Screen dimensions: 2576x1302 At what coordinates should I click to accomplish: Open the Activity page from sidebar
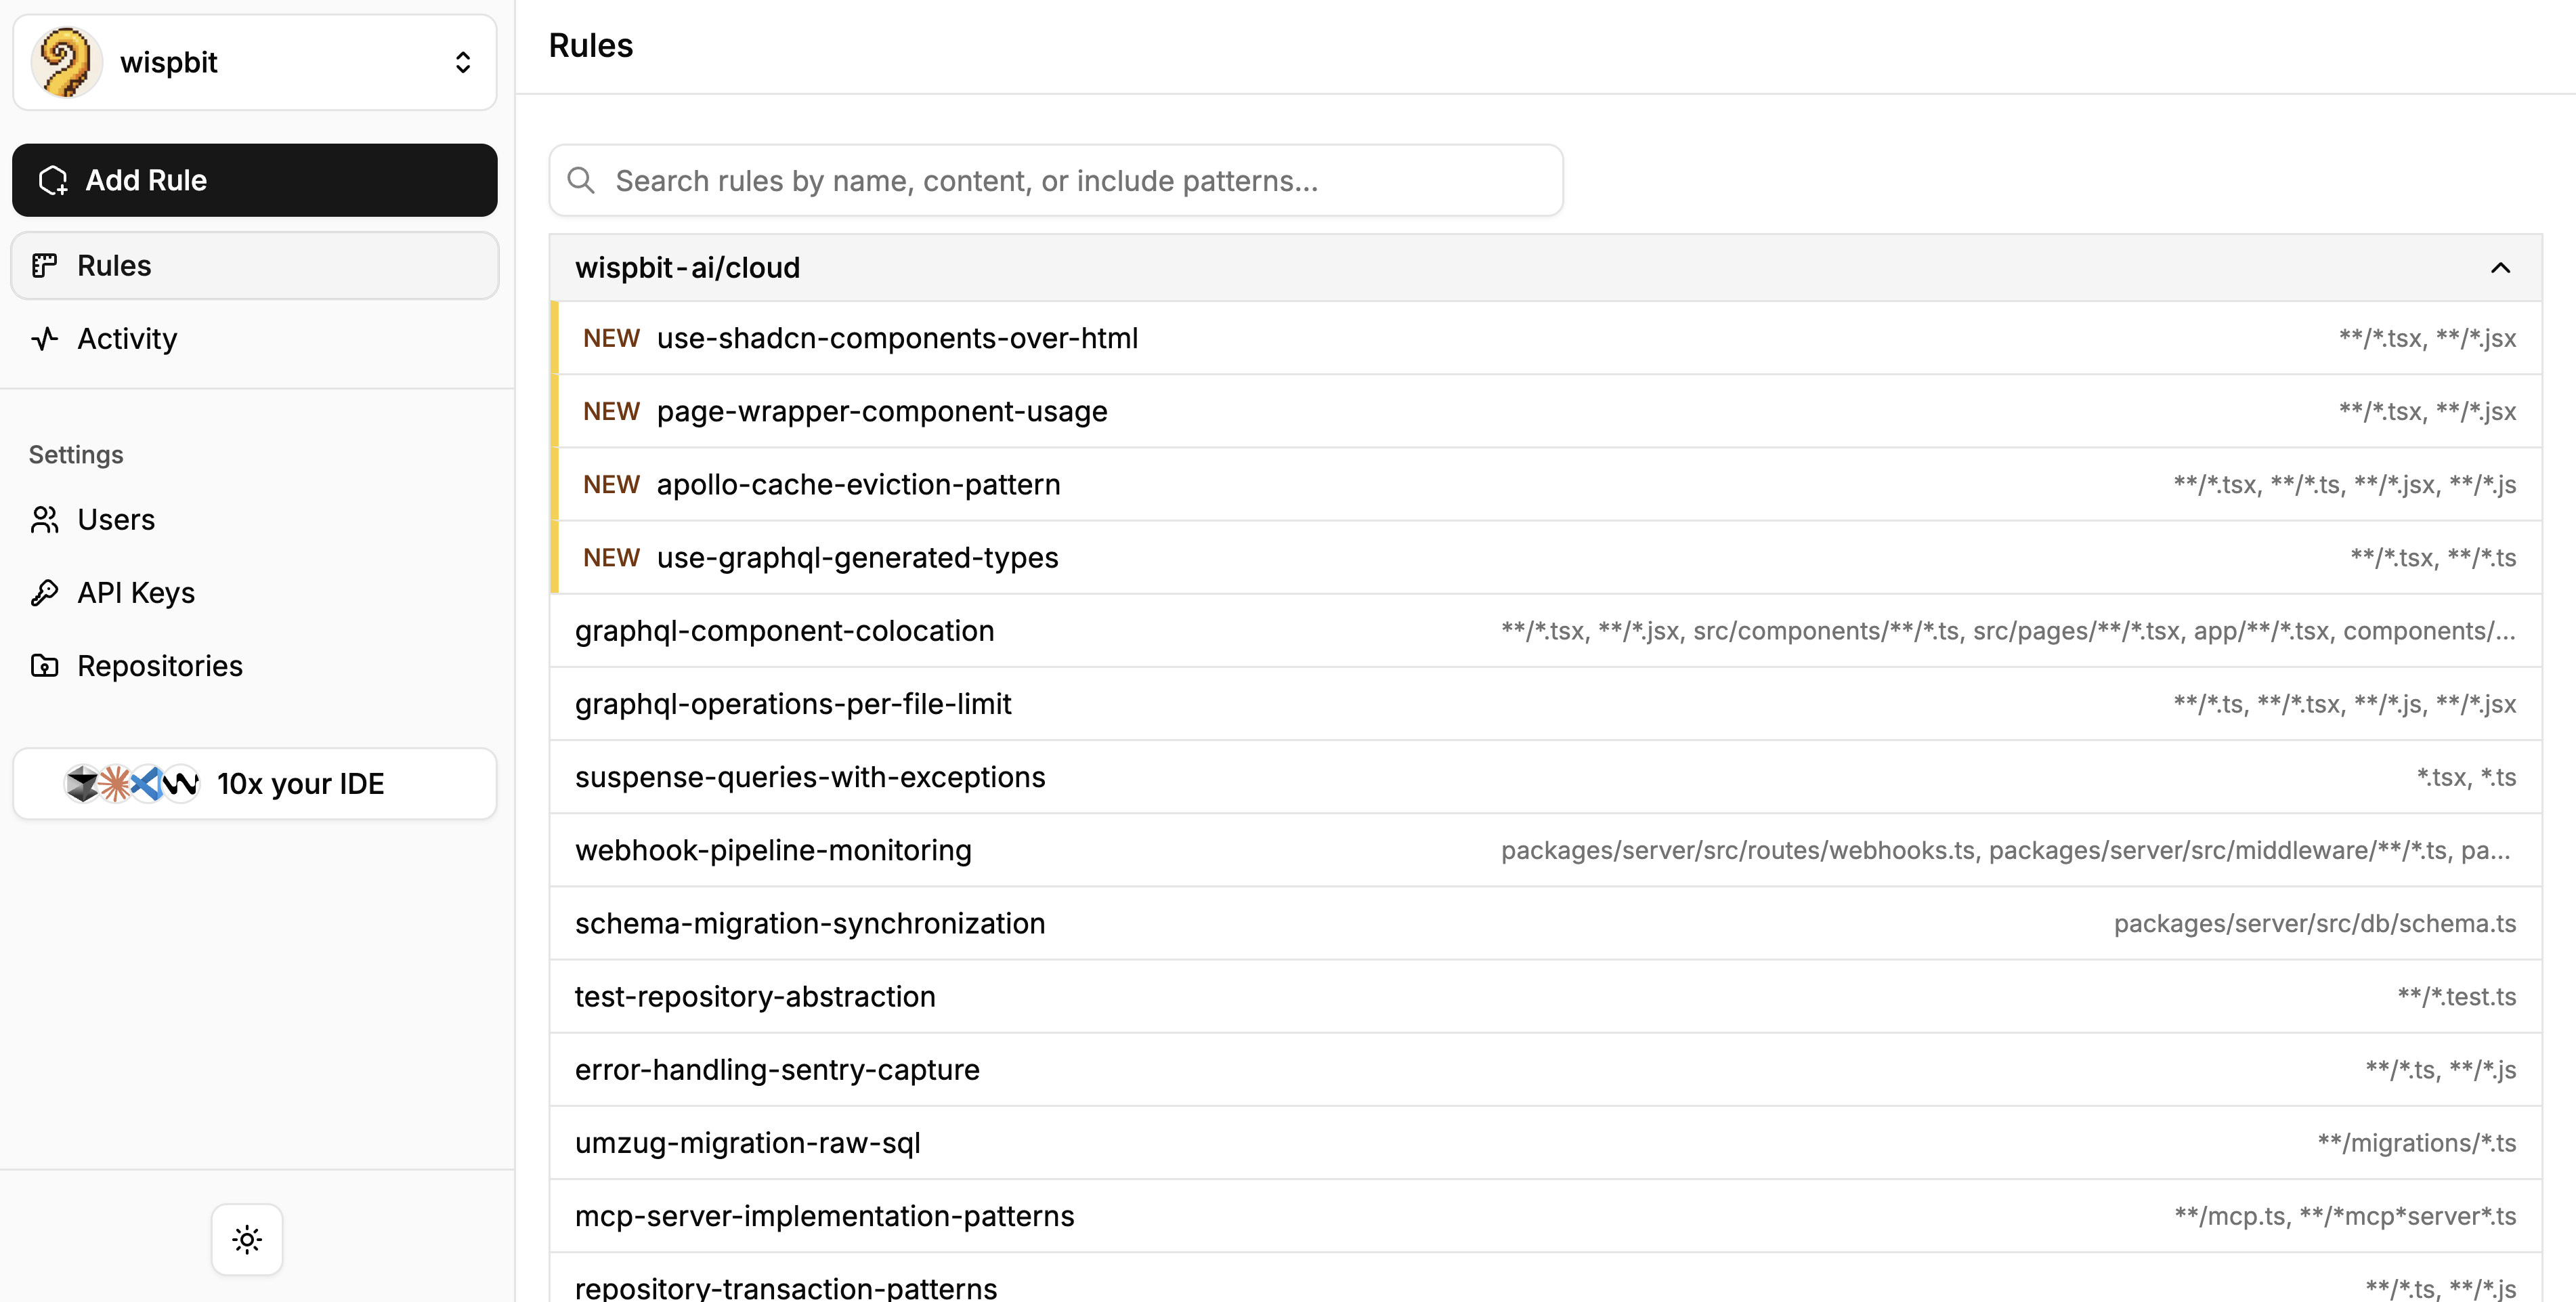tap(127, 338)
